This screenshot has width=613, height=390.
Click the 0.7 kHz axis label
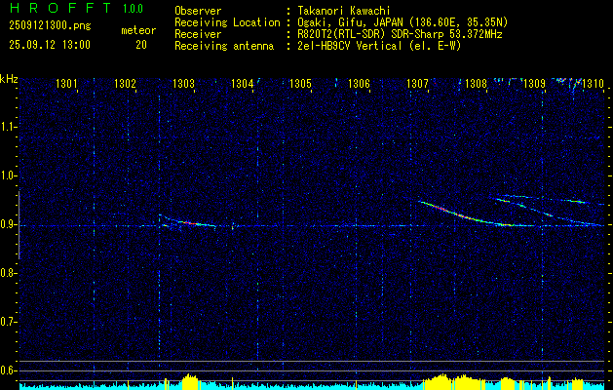tap(8, 322)
